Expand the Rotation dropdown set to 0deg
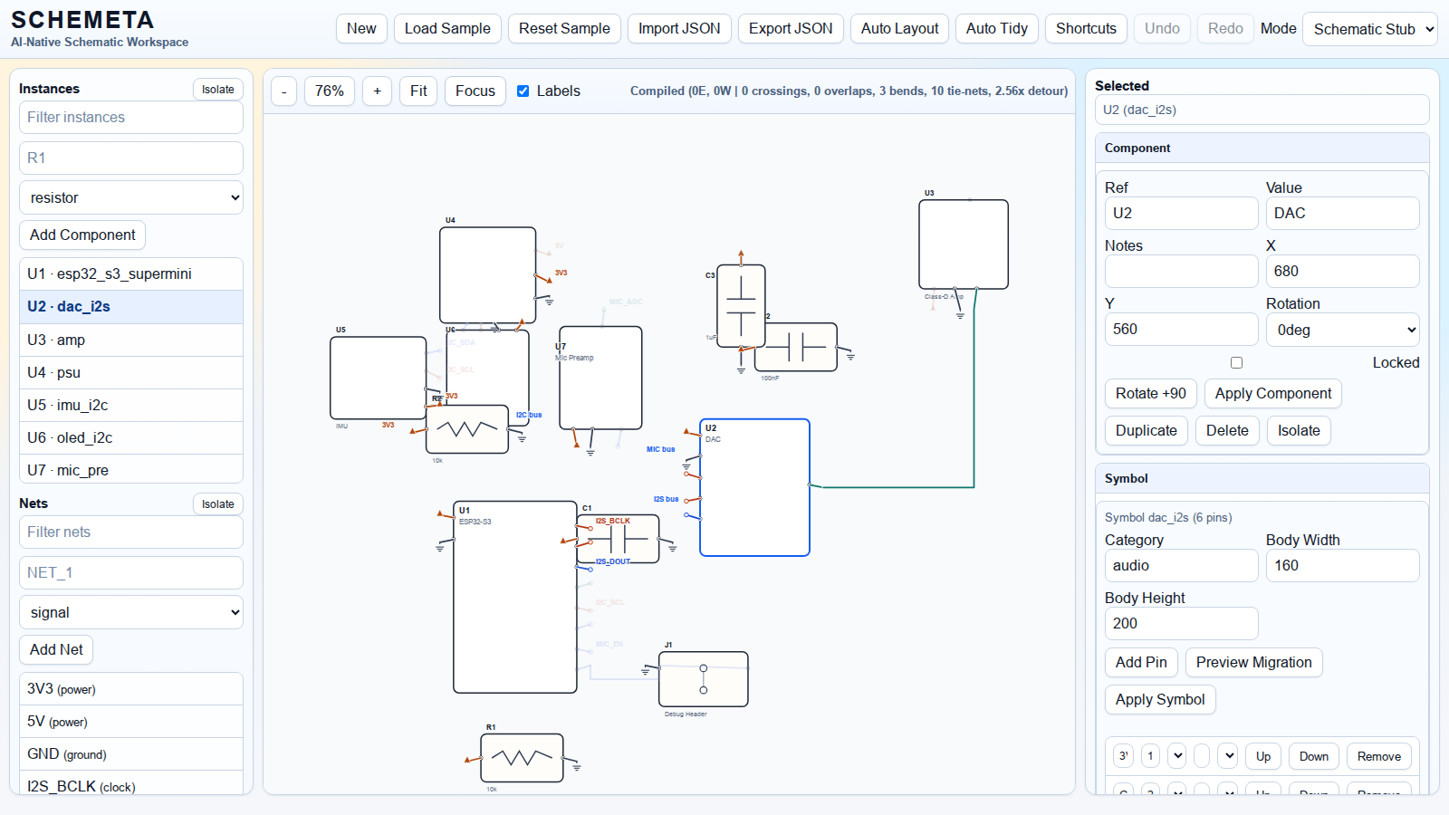 point(1342,330)
